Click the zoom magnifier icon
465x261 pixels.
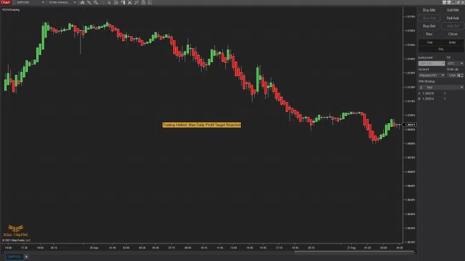pyautogui.click(x=96, y=2)
